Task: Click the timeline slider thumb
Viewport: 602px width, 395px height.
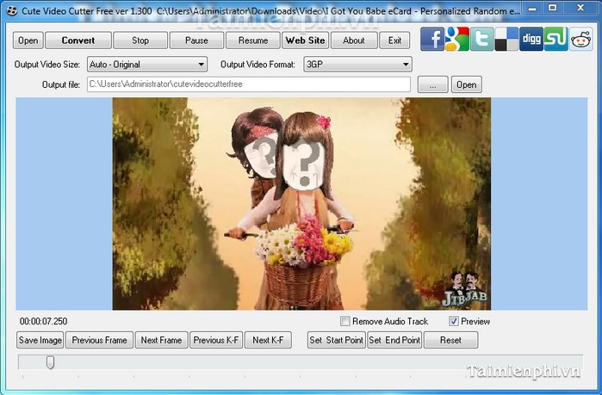Action: pyautogui.click(x=50, y=362)
